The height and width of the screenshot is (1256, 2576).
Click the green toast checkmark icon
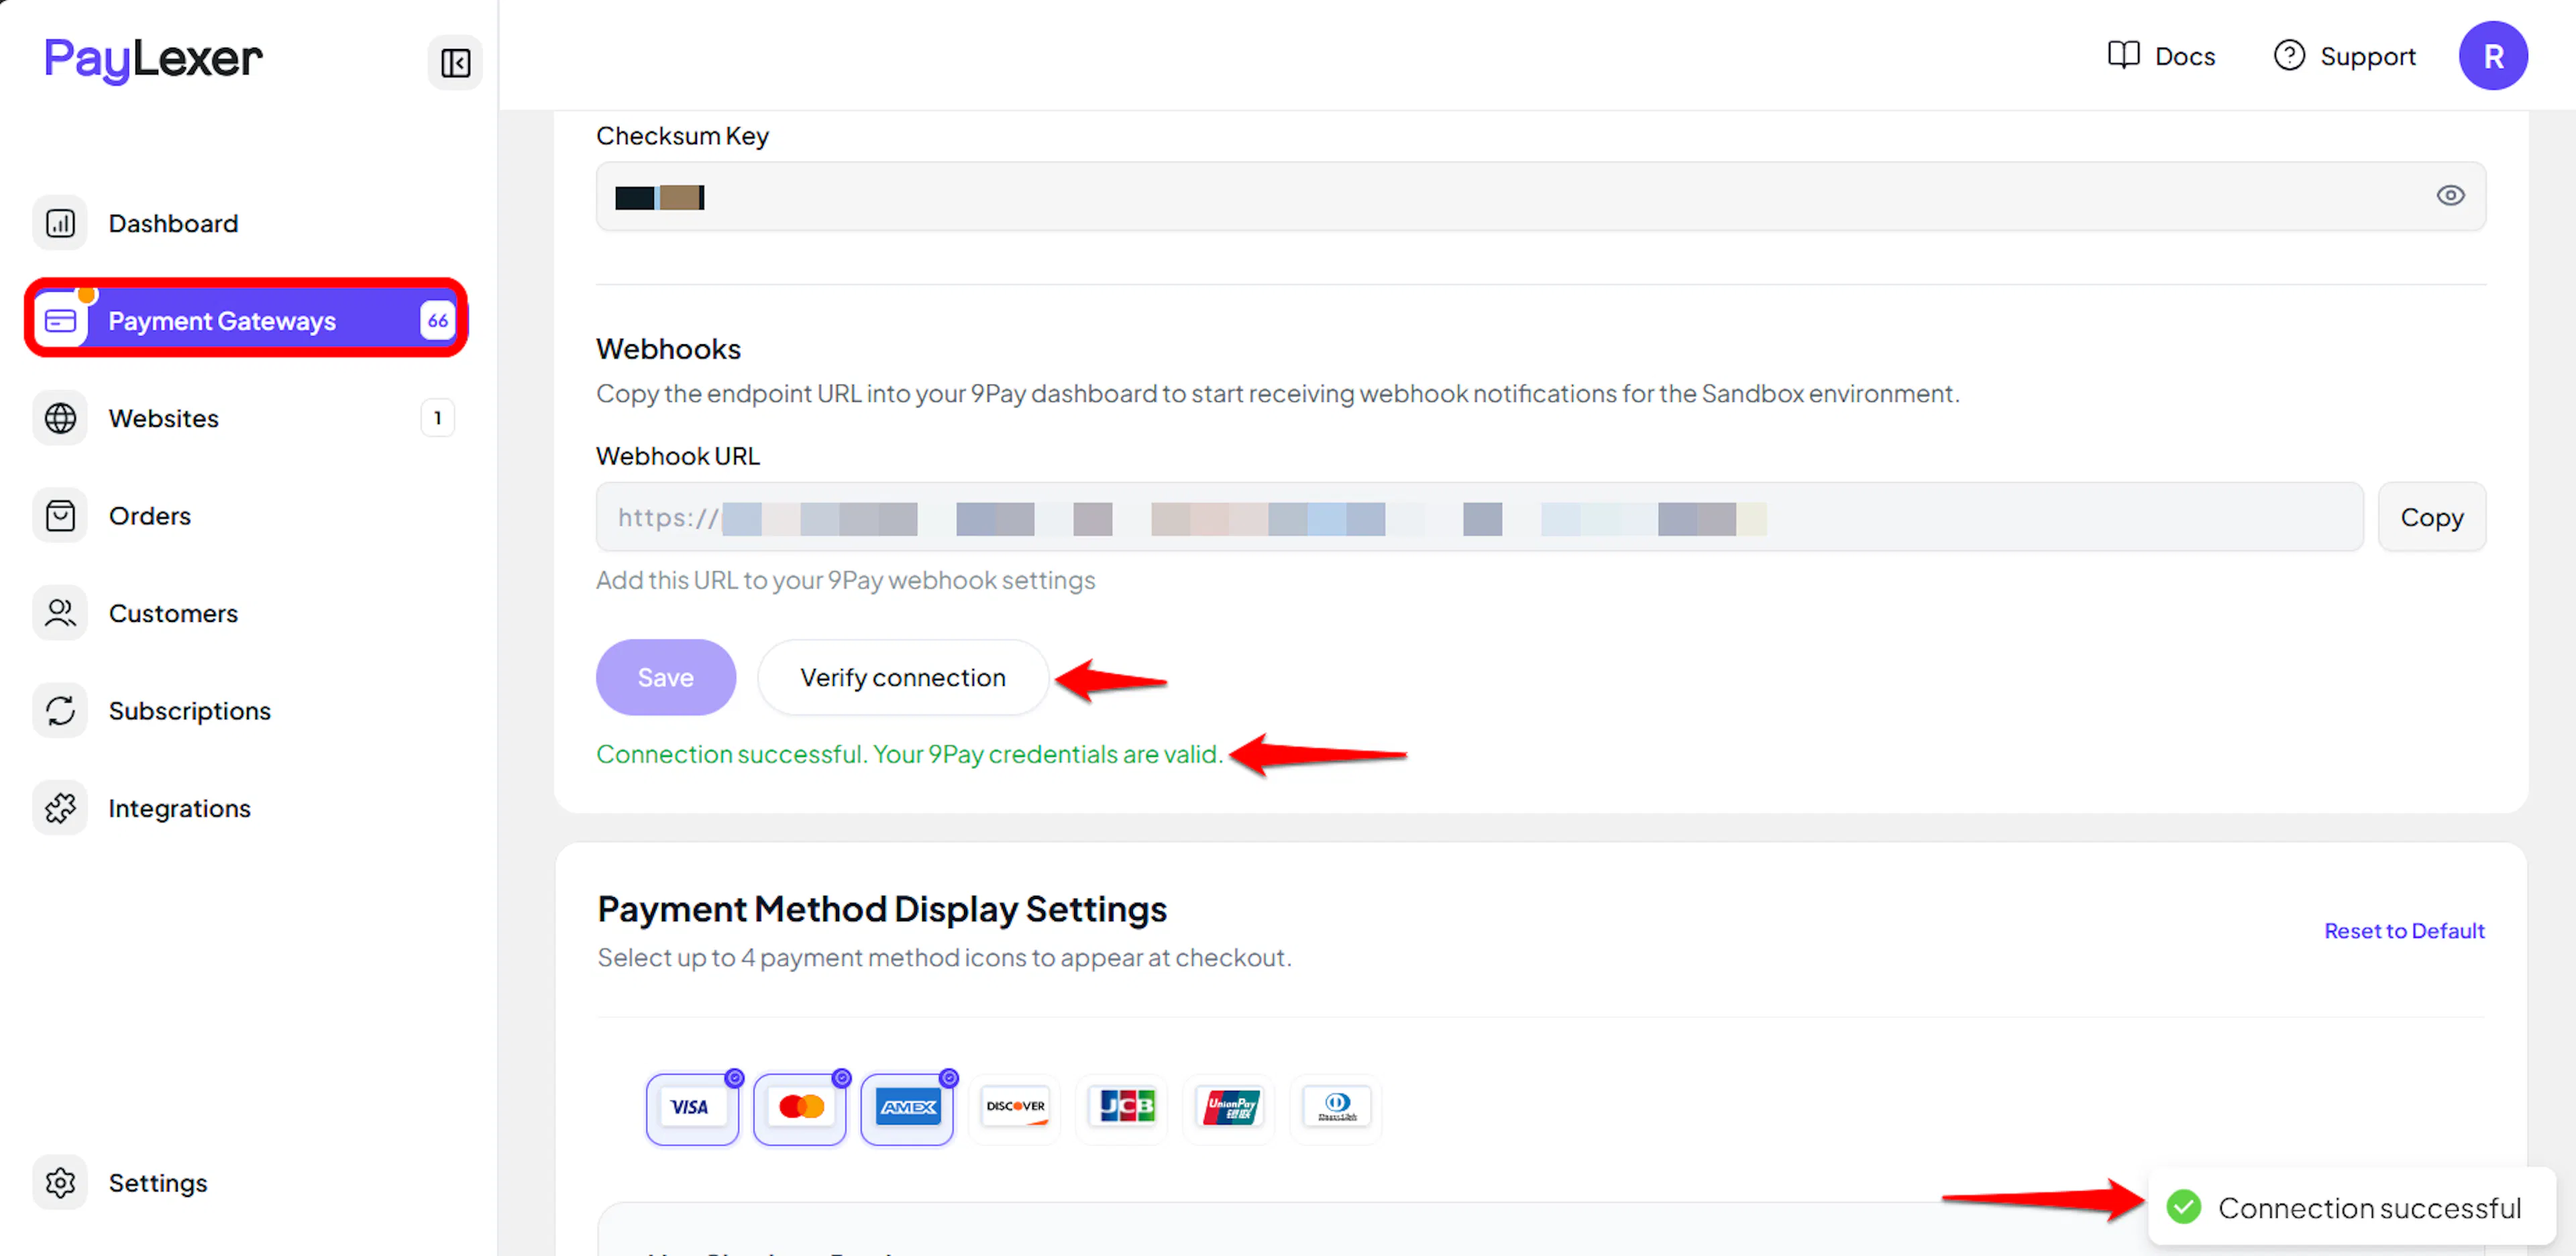(x=2184, y=1207)
